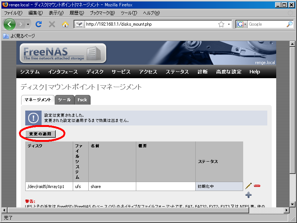Go to home page via house icon

[x=65, y=24]
